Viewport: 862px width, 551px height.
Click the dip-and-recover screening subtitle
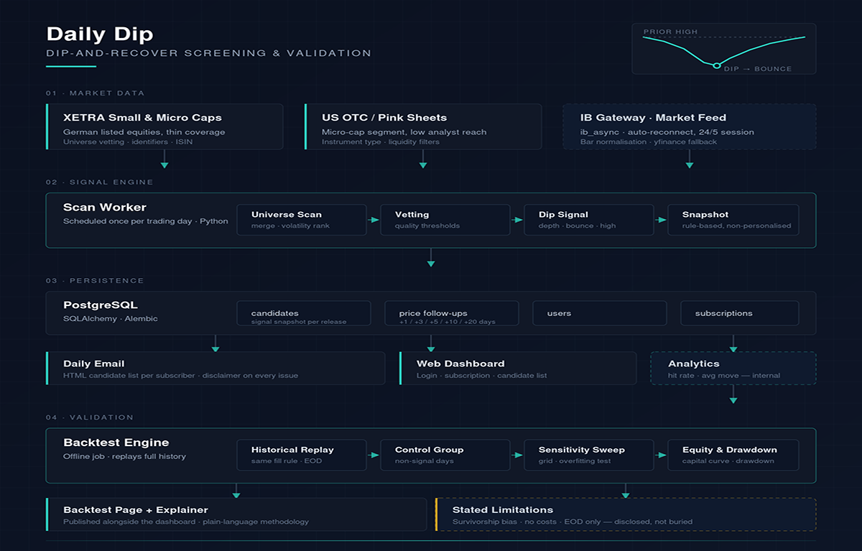[x=208, y=53]
